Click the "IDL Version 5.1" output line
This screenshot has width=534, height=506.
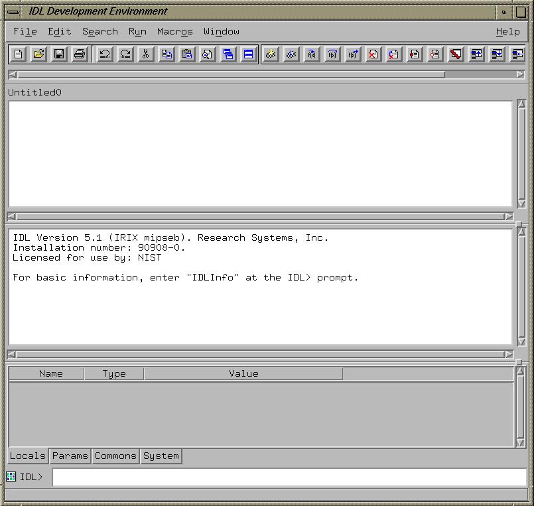[x=170, y=237]
